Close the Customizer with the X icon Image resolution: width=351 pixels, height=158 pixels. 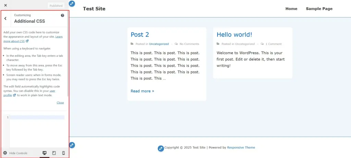(x=5, y=5)
